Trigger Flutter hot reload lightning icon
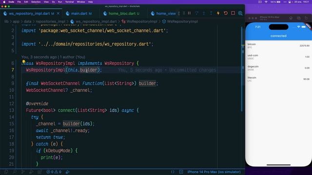Viewport: 312px width, 175px height. pyautogui.click(x=218, y=13)
